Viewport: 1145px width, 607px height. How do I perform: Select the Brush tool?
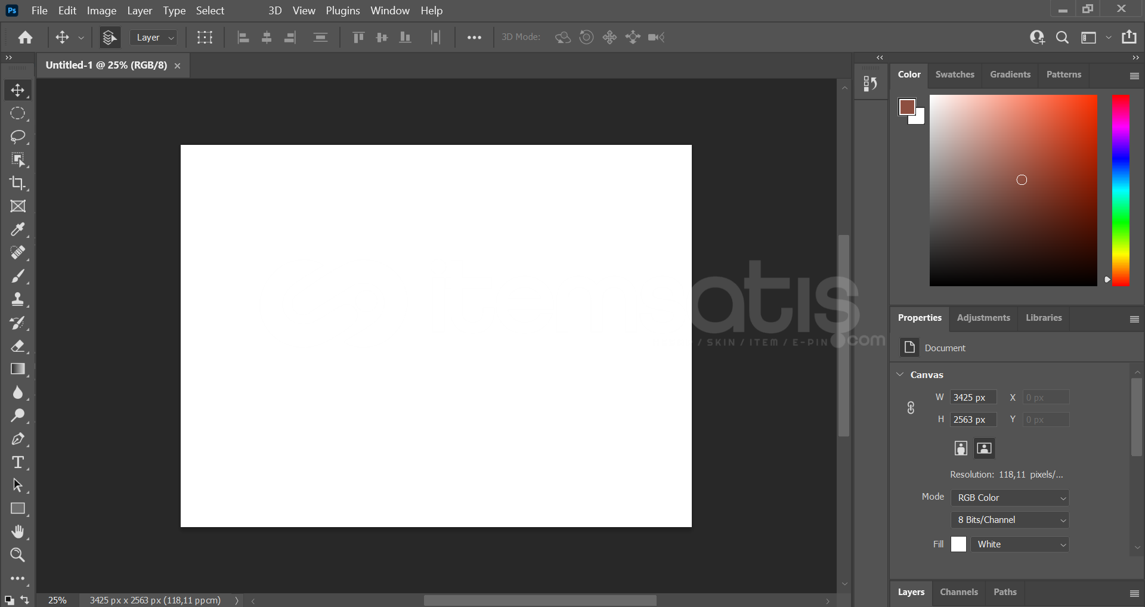[17, 276]
